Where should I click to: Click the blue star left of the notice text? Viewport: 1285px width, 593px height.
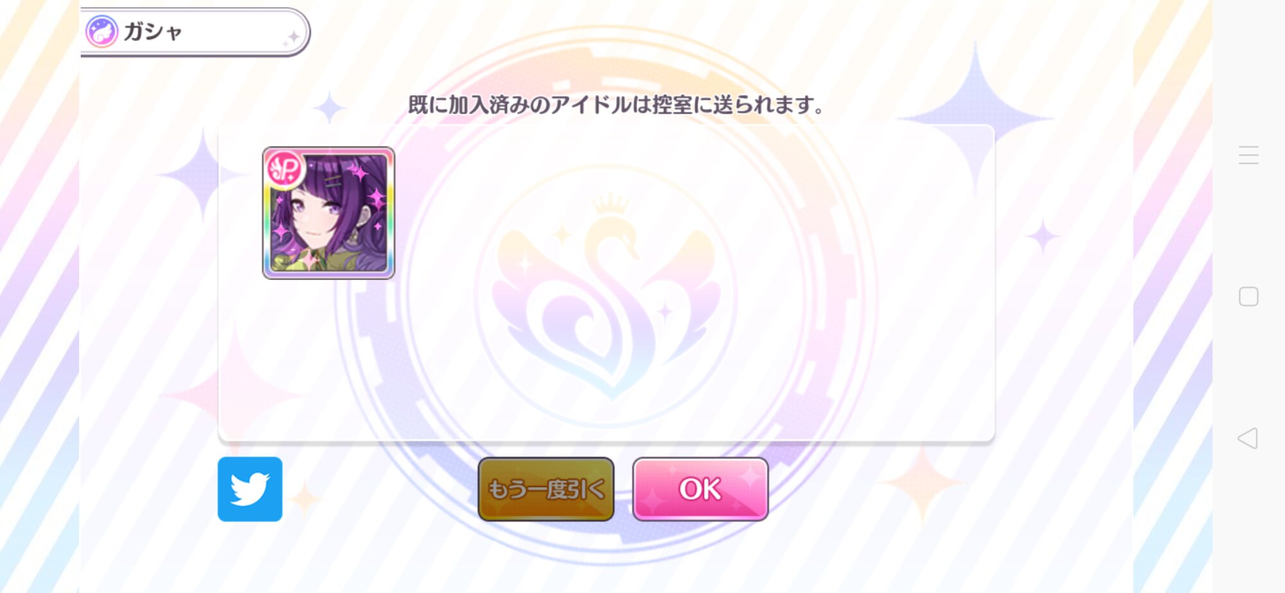[330, 107]
